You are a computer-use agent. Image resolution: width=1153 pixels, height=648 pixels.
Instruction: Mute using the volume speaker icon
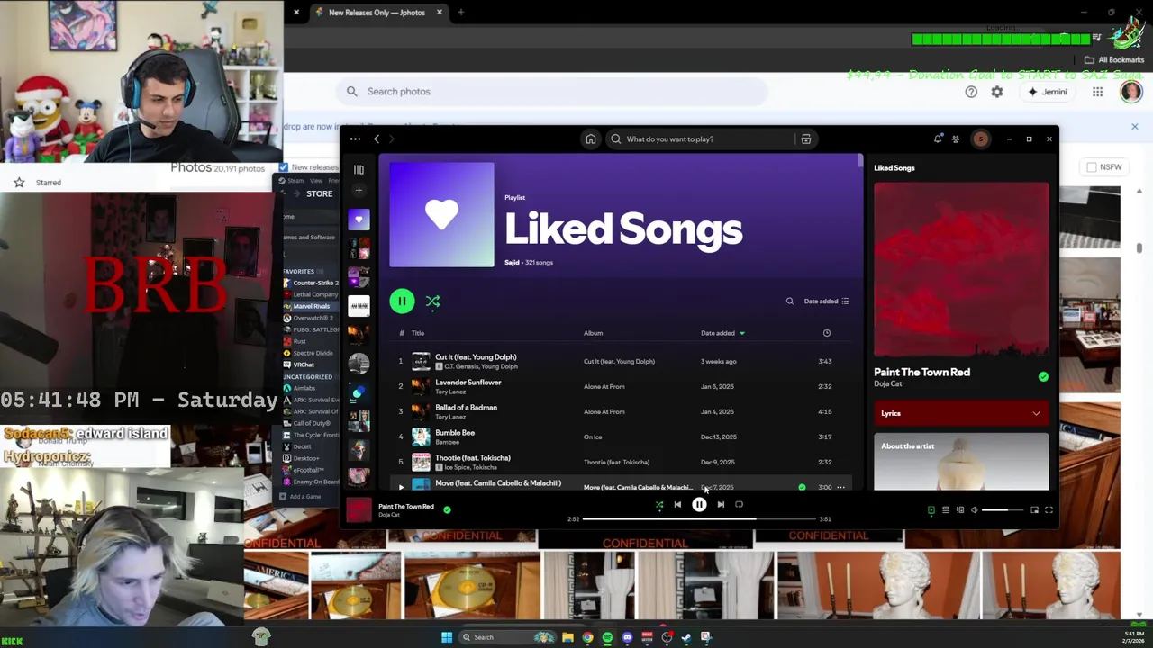pos(974,510)
